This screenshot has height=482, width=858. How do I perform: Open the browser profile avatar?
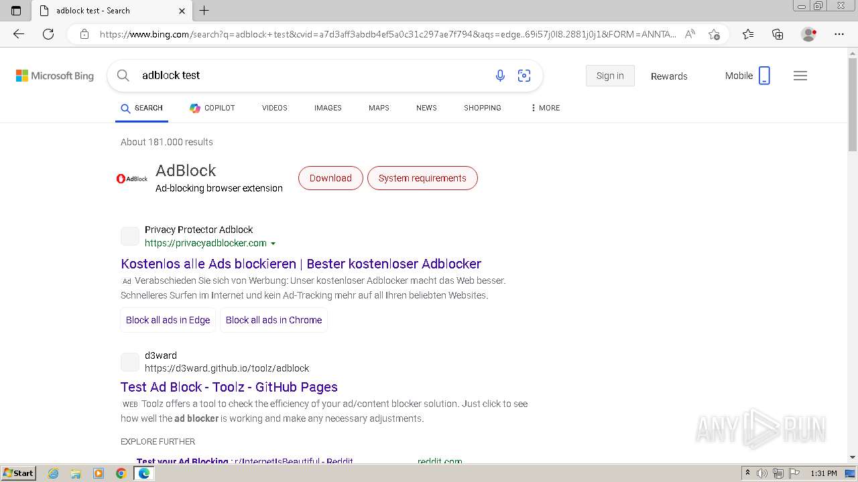808,34
